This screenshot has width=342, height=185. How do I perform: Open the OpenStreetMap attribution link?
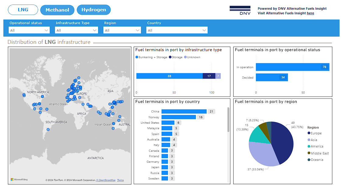tap(106, 180)
